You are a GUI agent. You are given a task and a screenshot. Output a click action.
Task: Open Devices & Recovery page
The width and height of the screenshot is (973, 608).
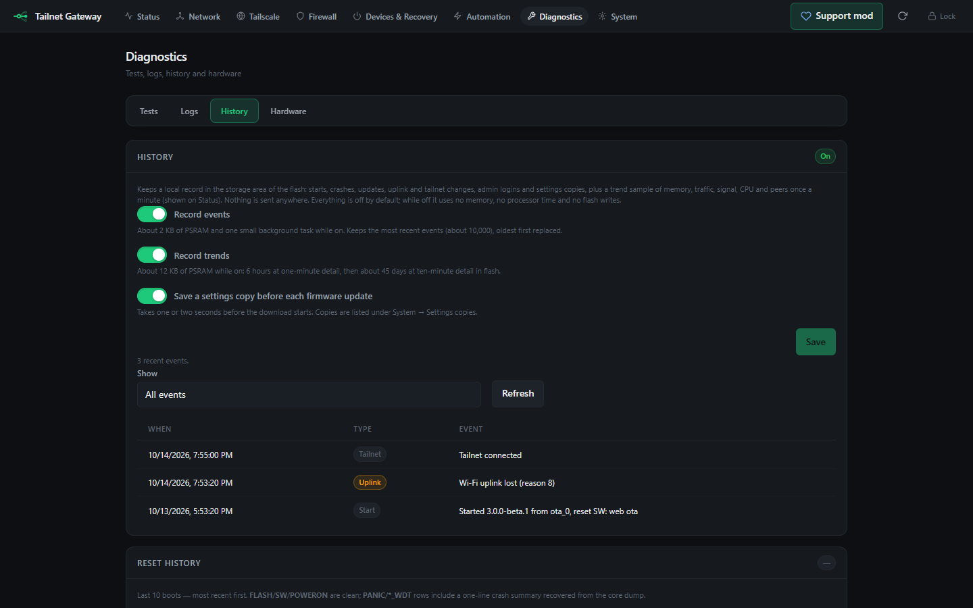395,16
